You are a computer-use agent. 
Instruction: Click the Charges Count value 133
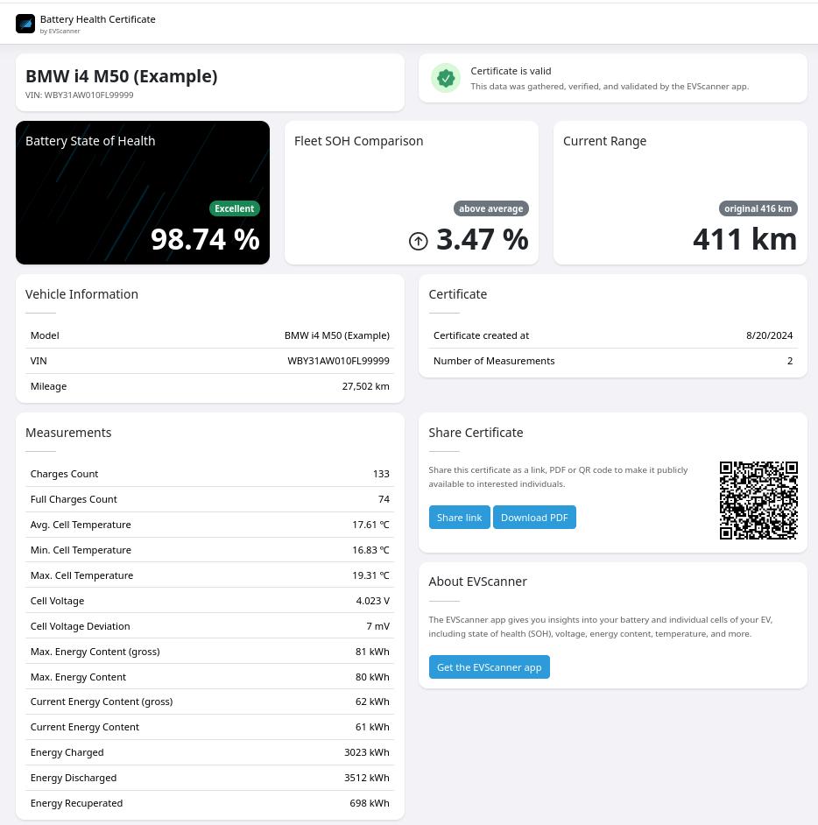pyautogui.click(x=381, y=474)
